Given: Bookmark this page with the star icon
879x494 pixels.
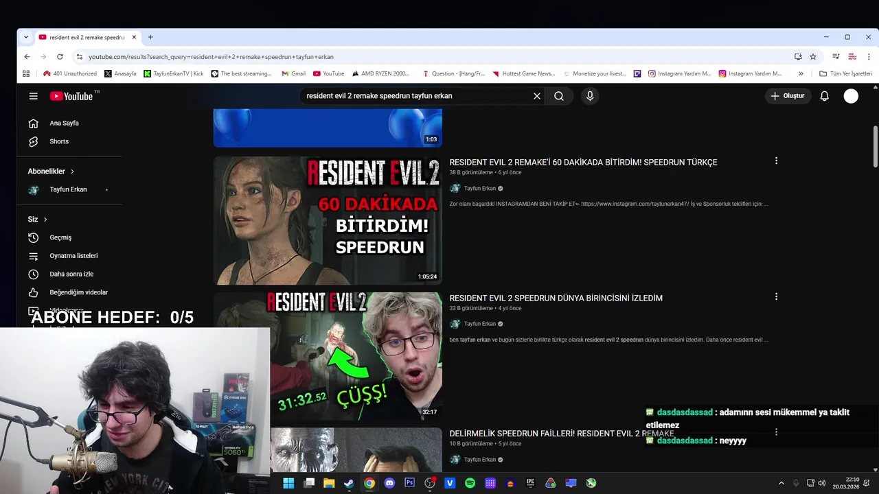Looking at the screenshot, I should coord(813,57).
